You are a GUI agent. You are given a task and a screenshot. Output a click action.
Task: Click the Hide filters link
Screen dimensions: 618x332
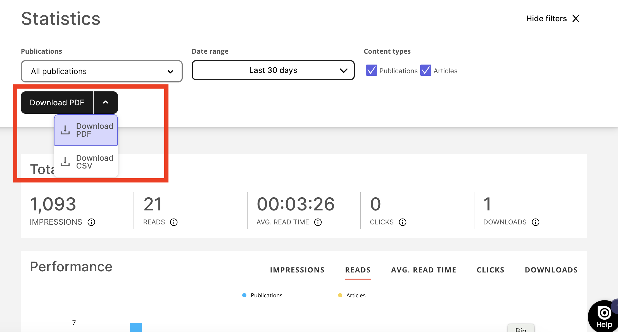pyautogui.click(x=546, y=19)
